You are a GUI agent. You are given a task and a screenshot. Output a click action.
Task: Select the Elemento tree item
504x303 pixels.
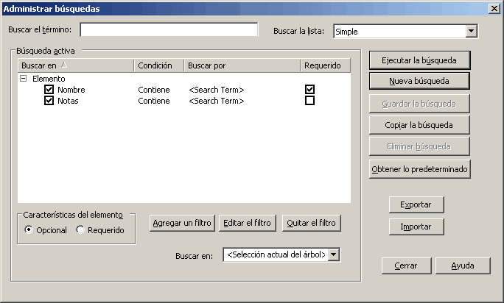[49, 79]
